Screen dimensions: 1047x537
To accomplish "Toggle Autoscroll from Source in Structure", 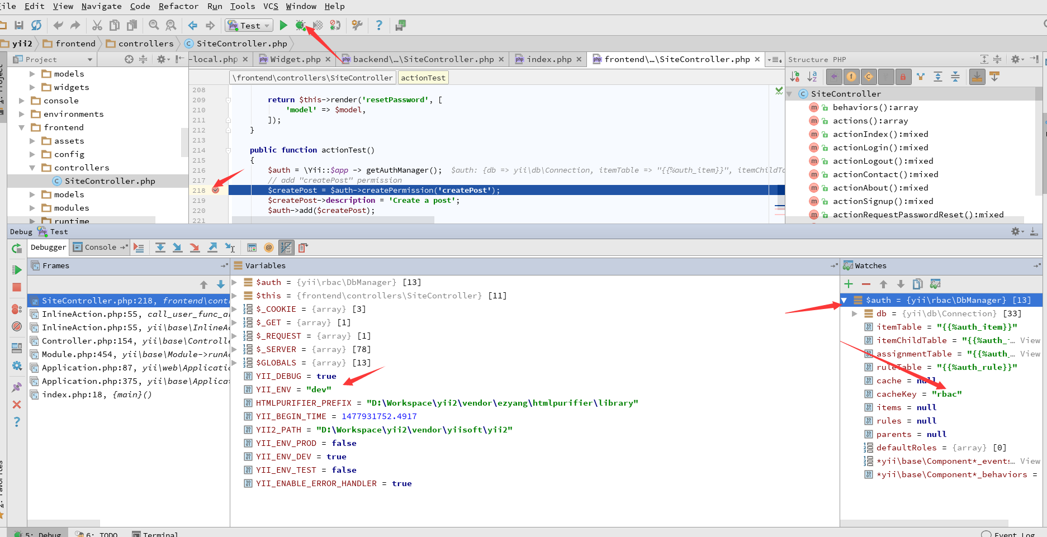I will coord(994,77).
